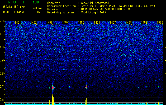Image resolution: width=166 pixels, height=105 pixels.
Task: Click the 0.7 kHz frequency label
Action: click(2, 87)
